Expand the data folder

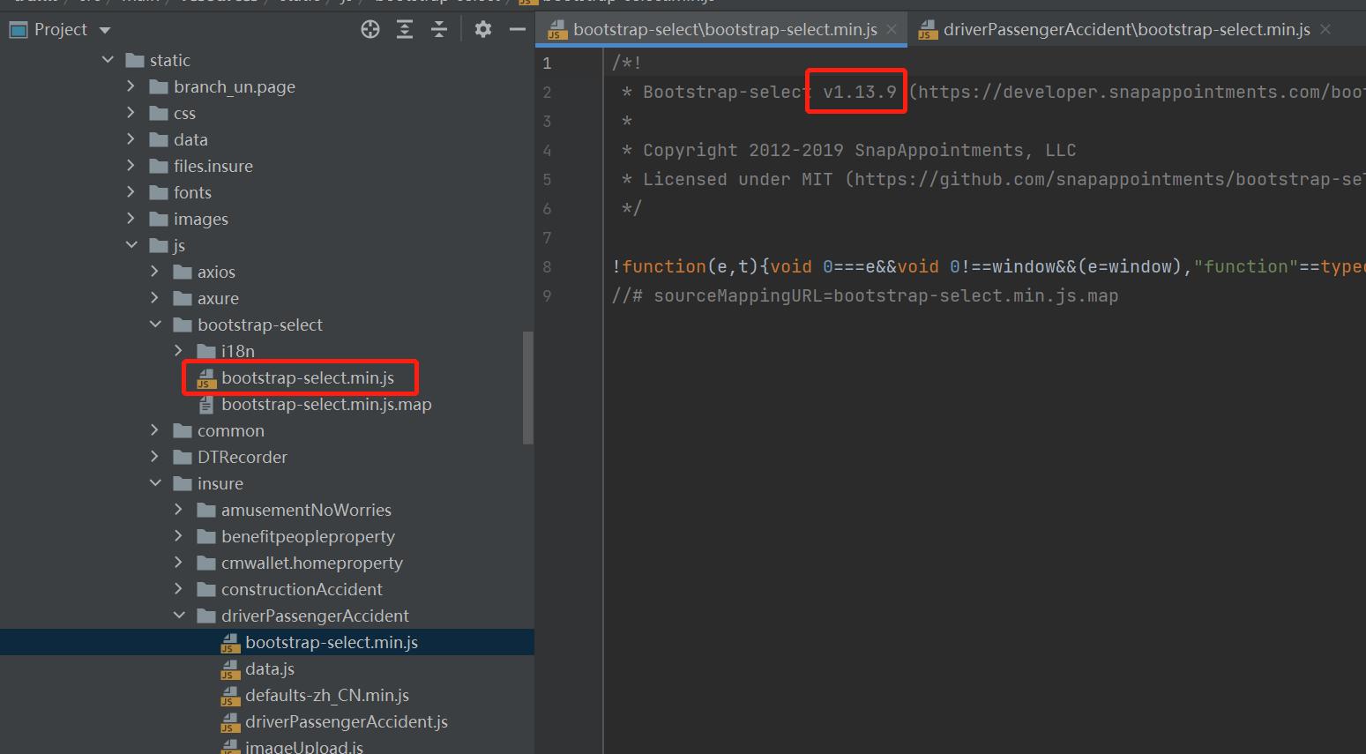point(131,139)
